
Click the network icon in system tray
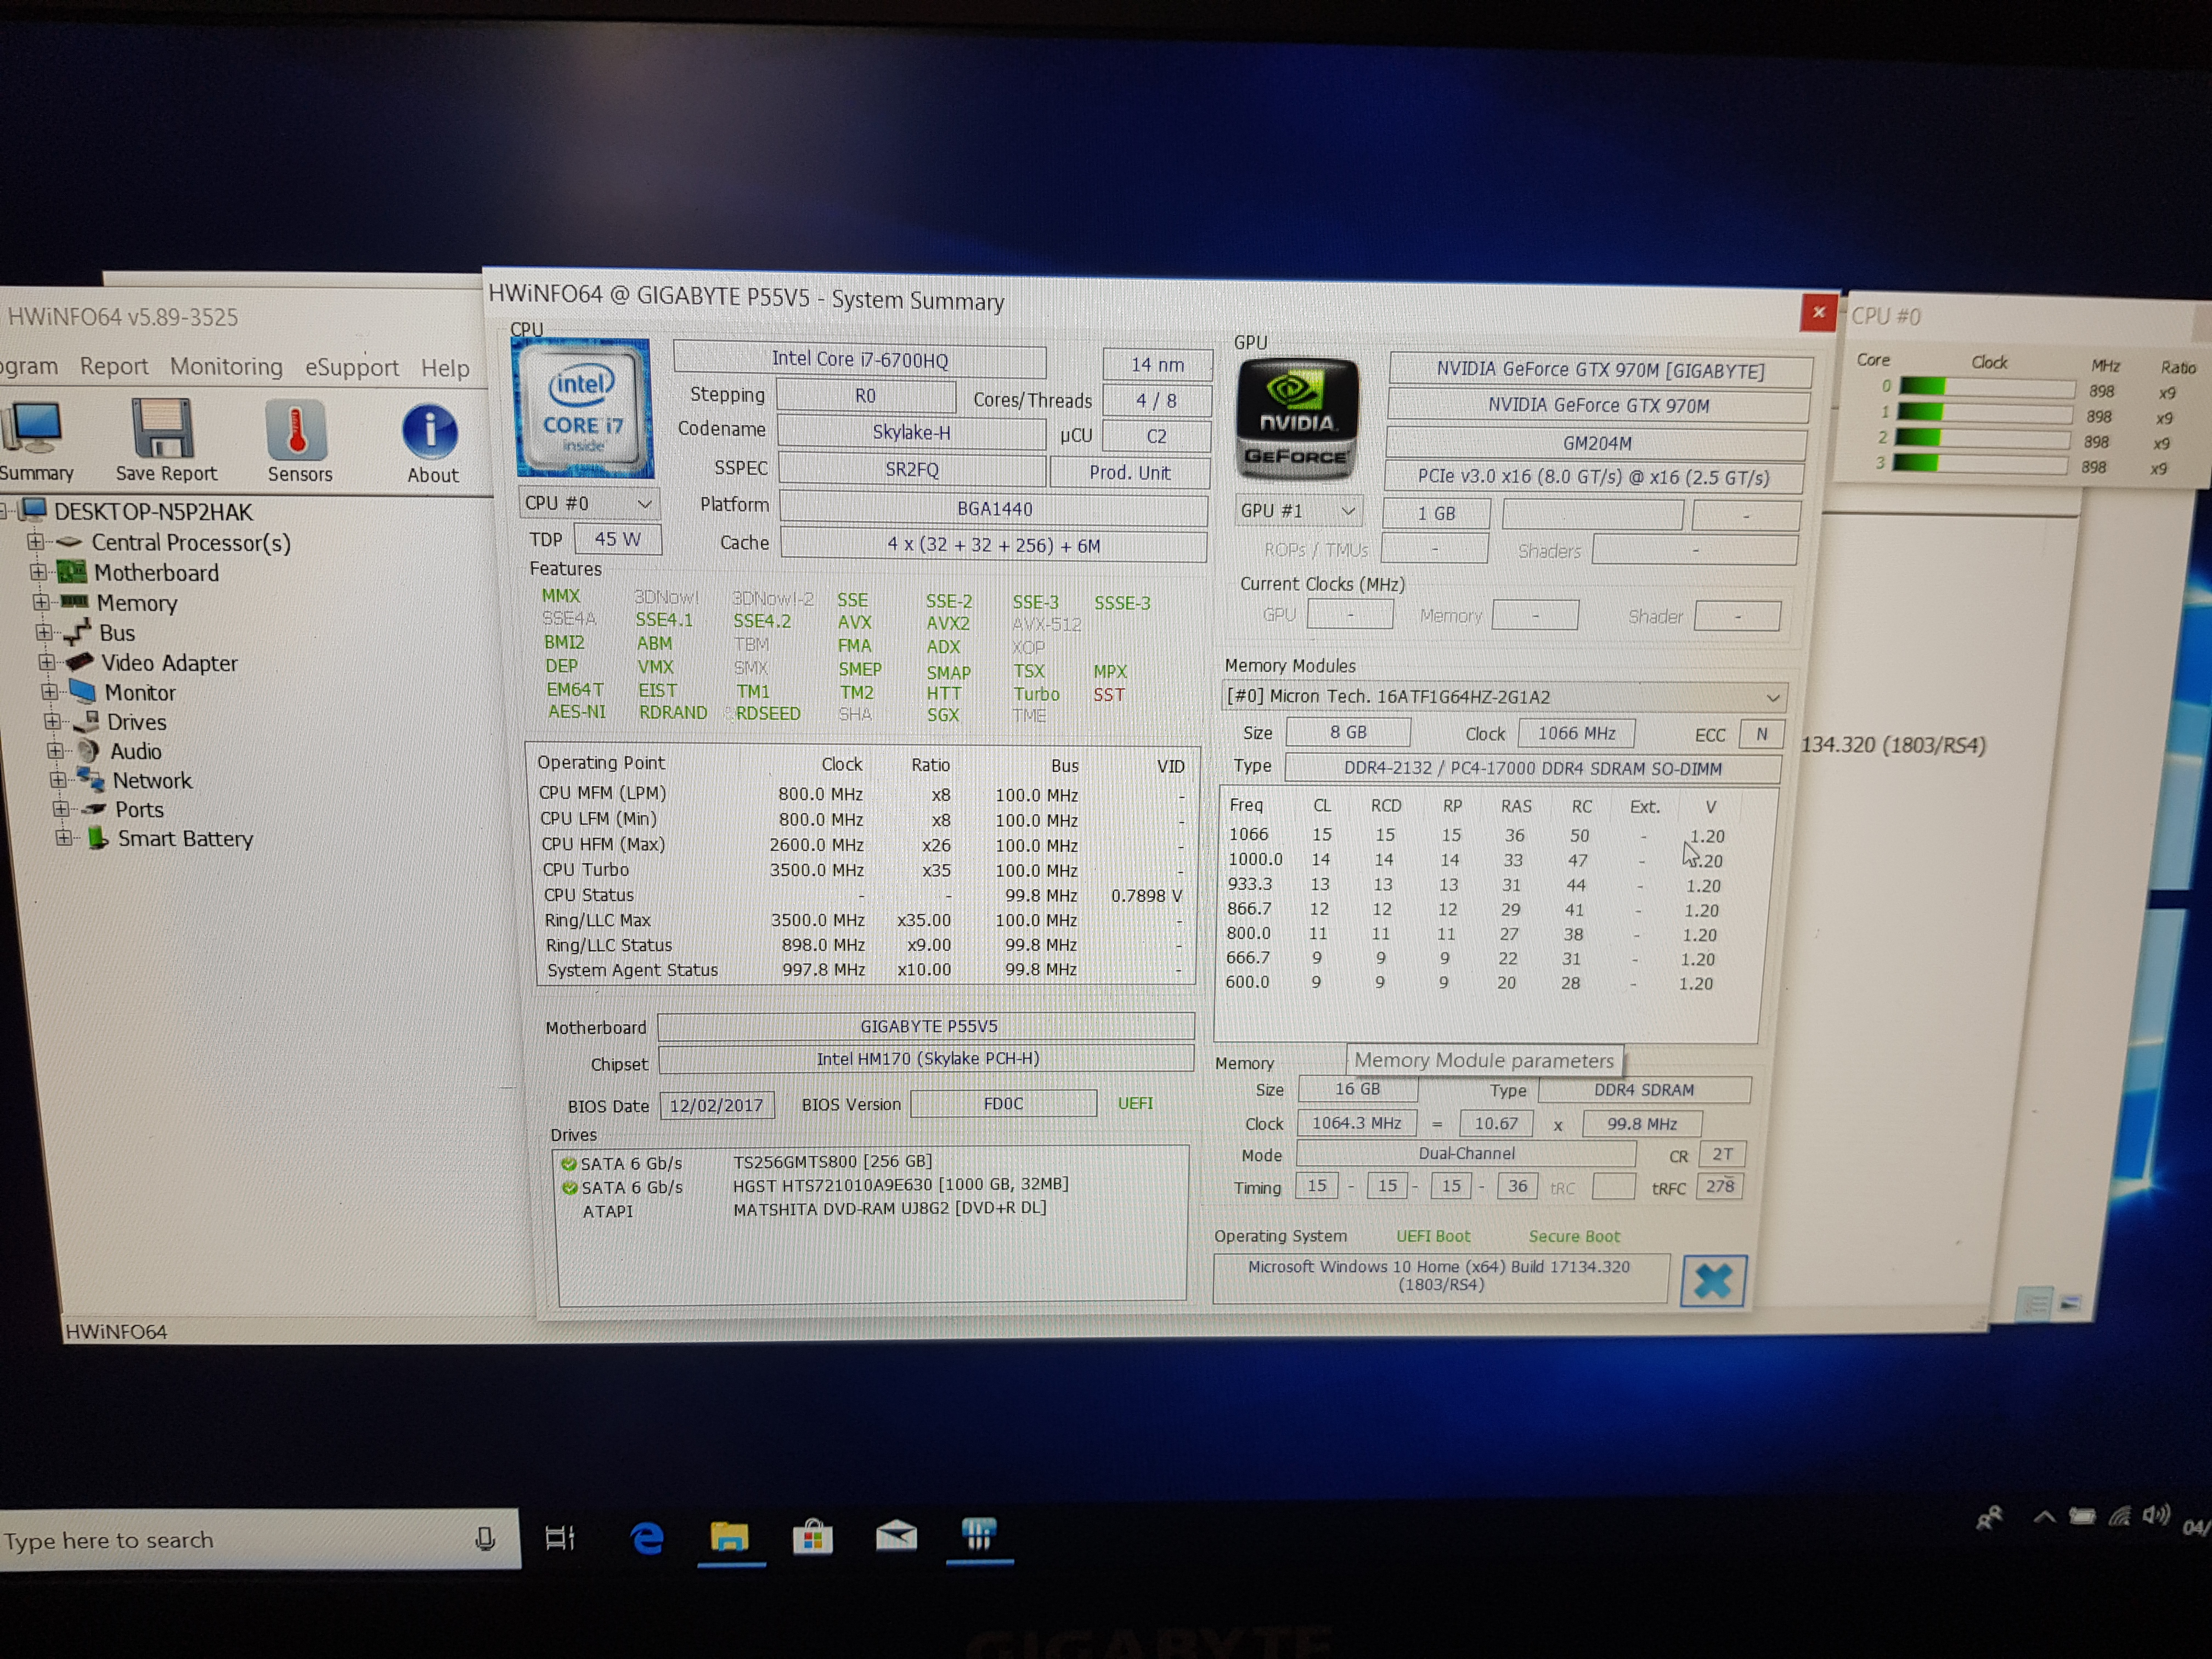click(2119, 1516)
